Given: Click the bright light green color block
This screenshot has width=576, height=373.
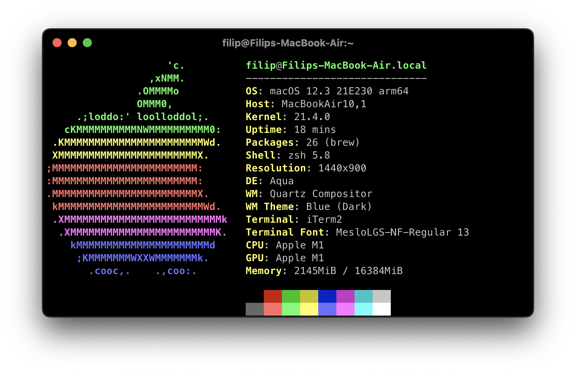Looking at the screenshot, I should click(291, 309).
